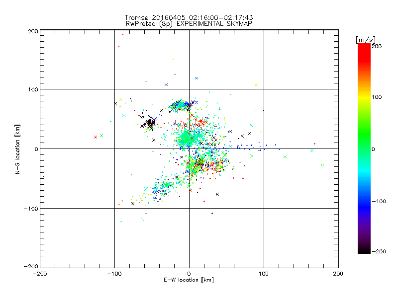Click the colorbar label '-200'

379,251
